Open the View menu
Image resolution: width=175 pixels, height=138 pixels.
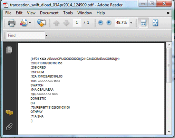tap(31, 13)
